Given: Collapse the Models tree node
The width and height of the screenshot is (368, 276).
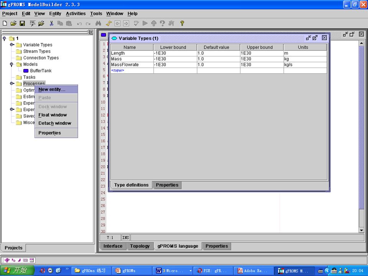Looking at the screenshot, I should [x=11, y=64].
